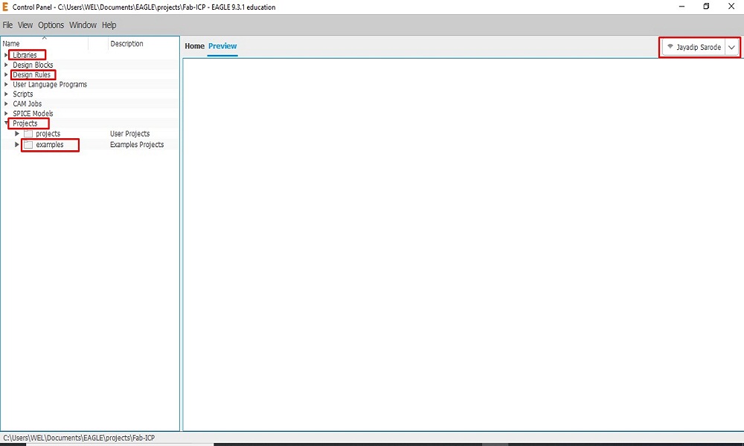Collapse the Projects tree node arrow

point(6,123)
